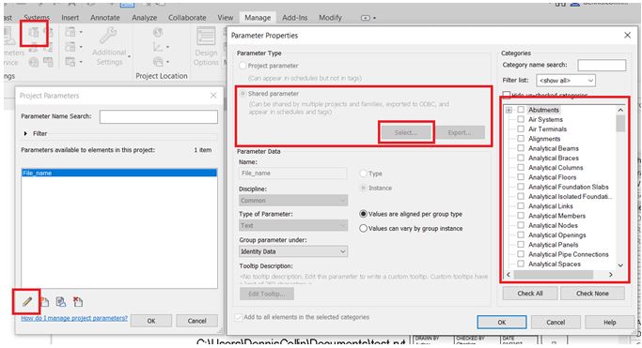Check the Abutments category checkbox
This screenshot has width=642, height=348.
pyautogui.click(x=521, y=110)
